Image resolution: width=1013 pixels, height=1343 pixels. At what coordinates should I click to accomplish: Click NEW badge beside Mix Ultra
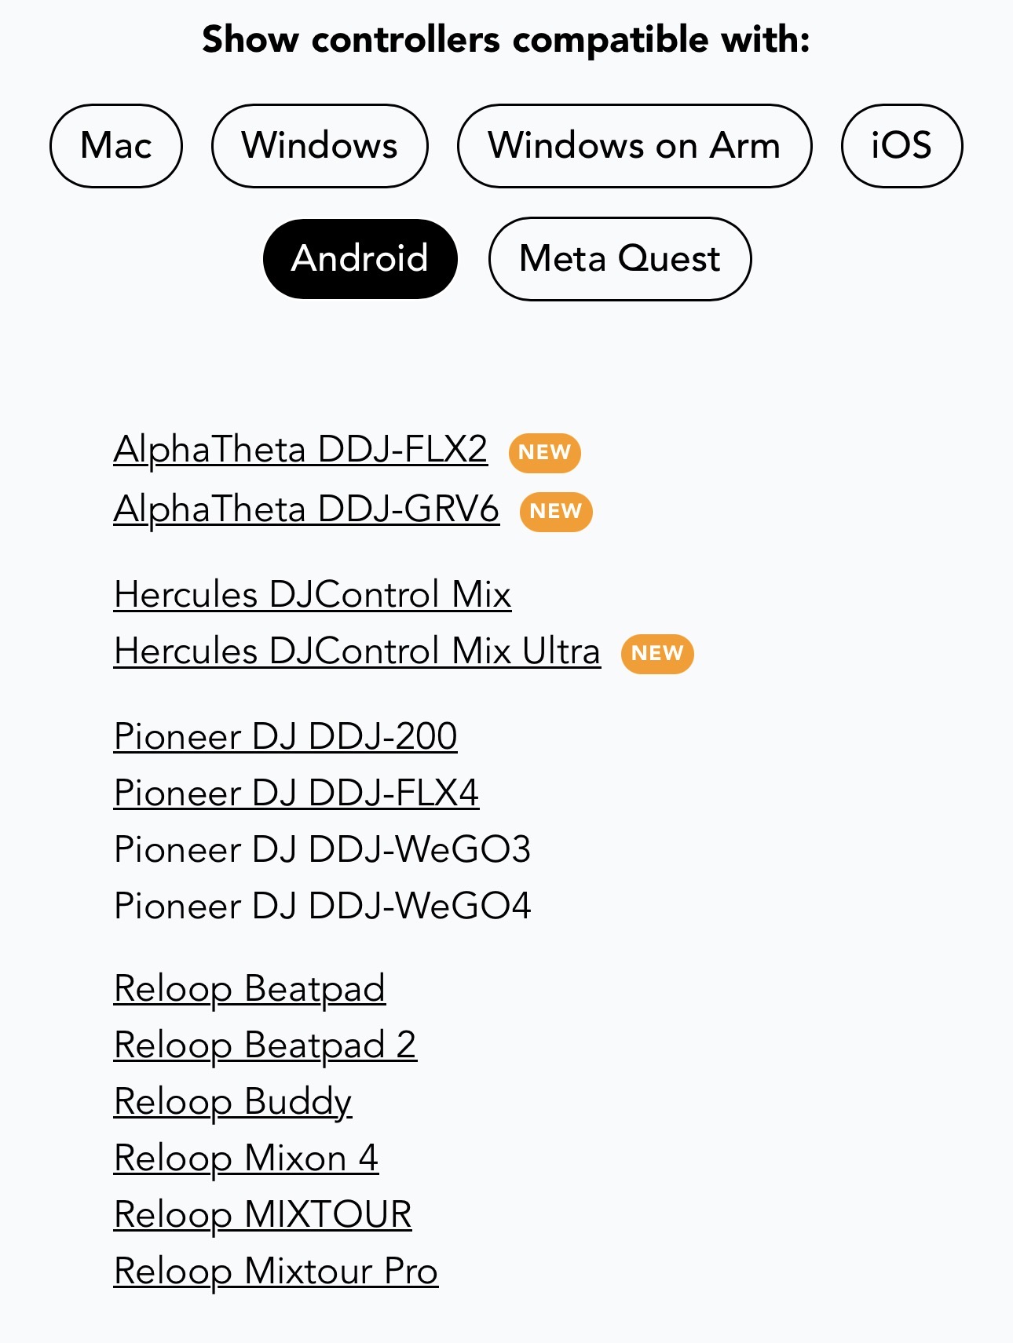pos(656,654)
